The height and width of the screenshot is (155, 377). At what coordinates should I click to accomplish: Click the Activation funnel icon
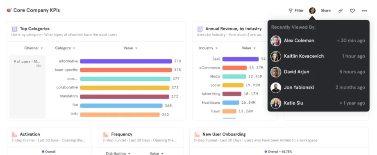tap(14, 134)
